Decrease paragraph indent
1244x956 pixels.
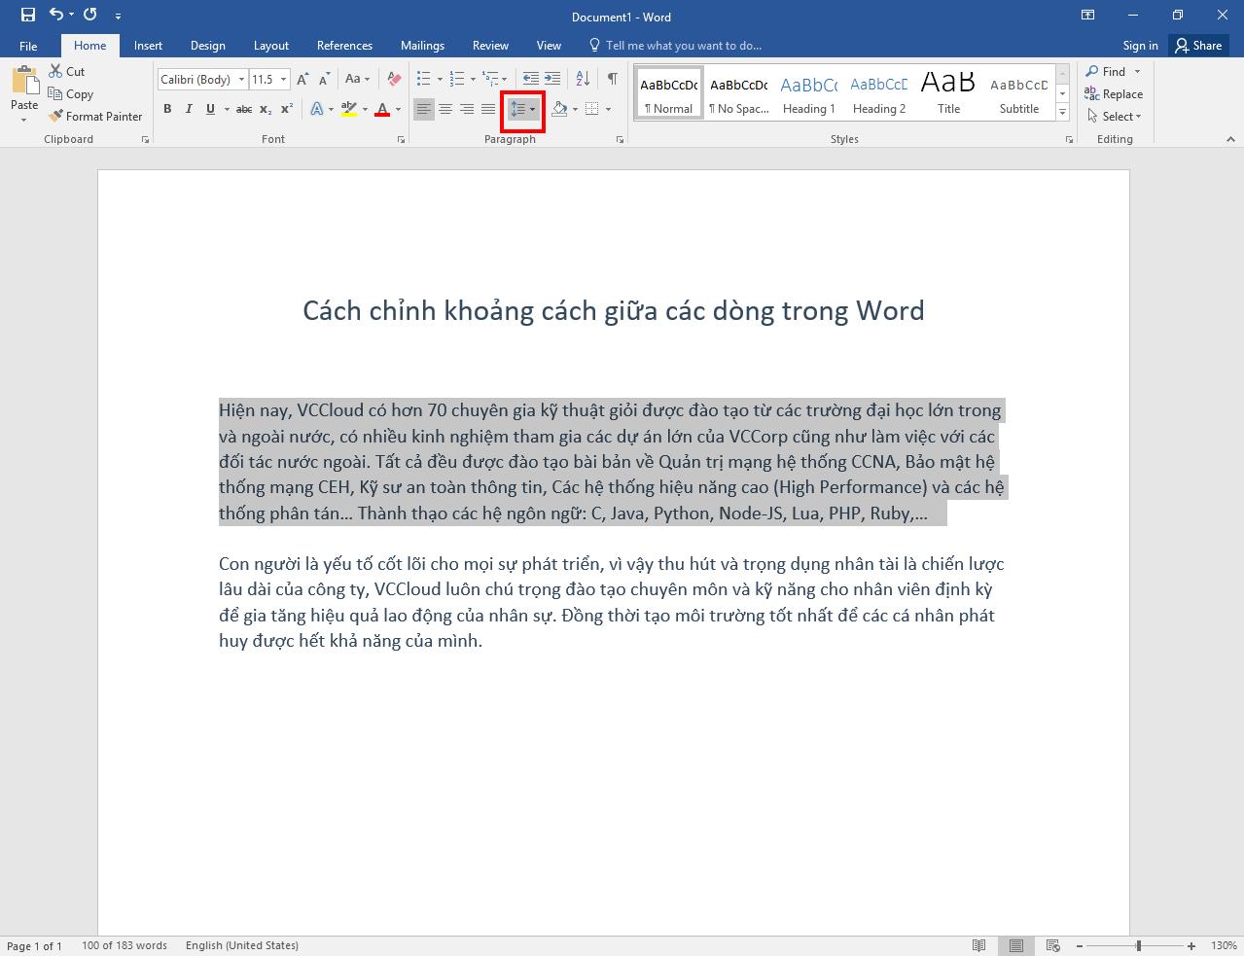530,79
